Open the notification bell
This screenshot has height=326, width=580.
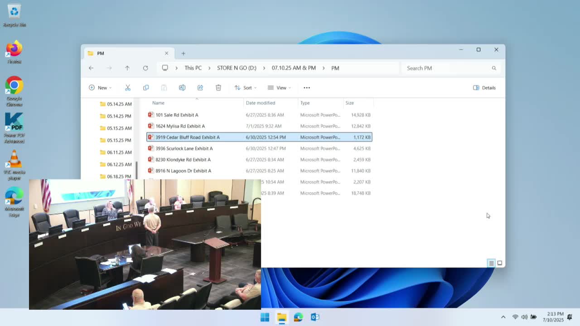pos(570,317)
